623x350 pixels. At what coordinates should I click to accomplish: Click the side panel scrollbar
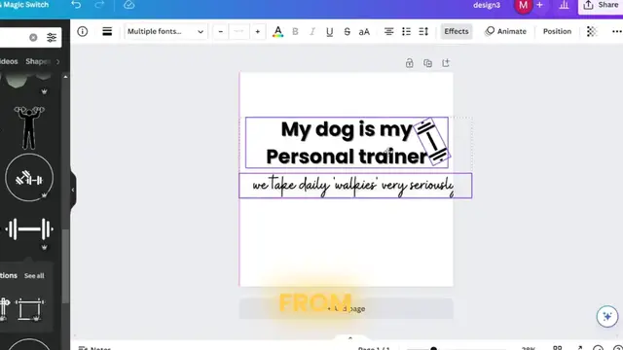65,265
